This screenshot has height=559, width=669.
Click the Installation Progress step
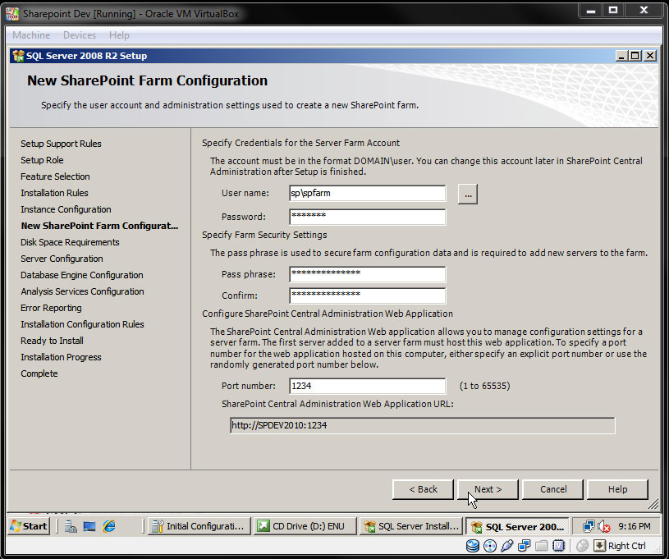(61, 357)
